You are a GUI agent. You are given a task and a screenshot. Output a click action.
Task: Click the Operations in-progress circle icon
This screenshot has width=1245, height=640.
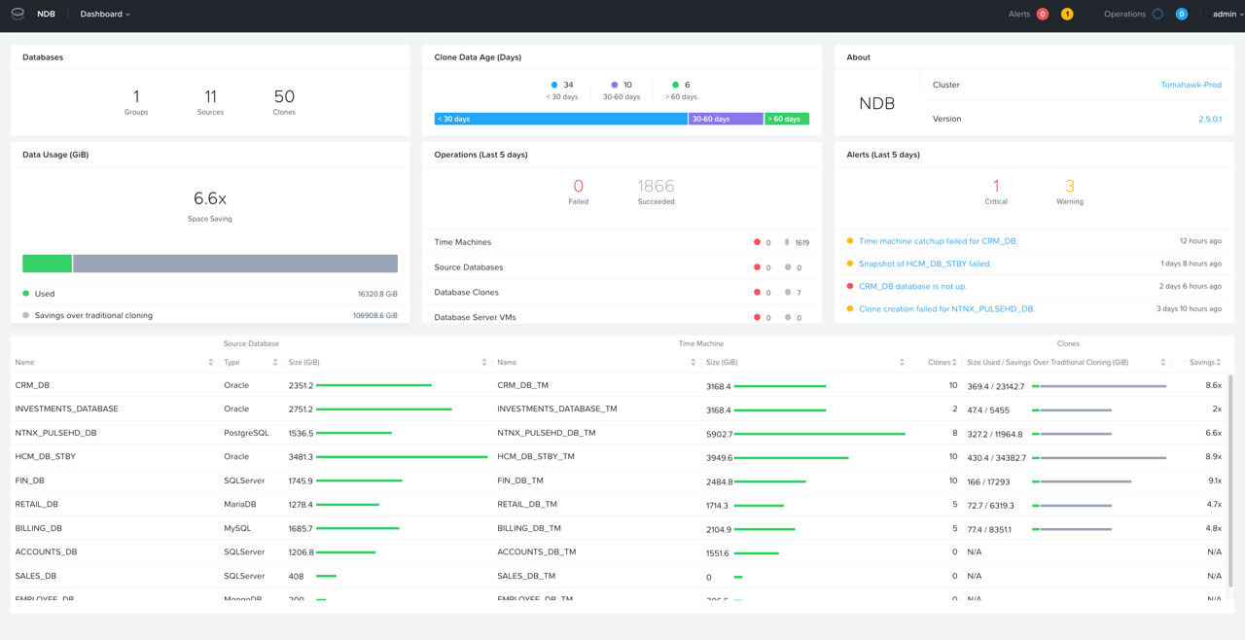1157,15
